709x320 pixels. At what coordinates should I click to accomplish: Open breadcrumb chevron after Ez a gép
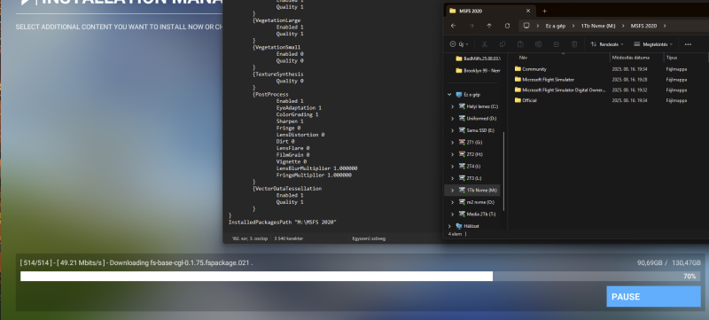pos(573,26)
